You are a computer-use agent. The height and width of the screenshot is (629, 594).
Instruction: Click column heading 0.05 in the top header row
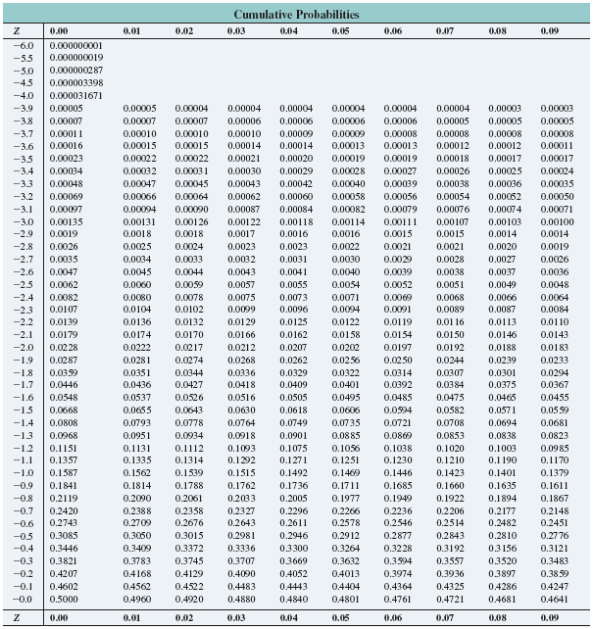341,31
